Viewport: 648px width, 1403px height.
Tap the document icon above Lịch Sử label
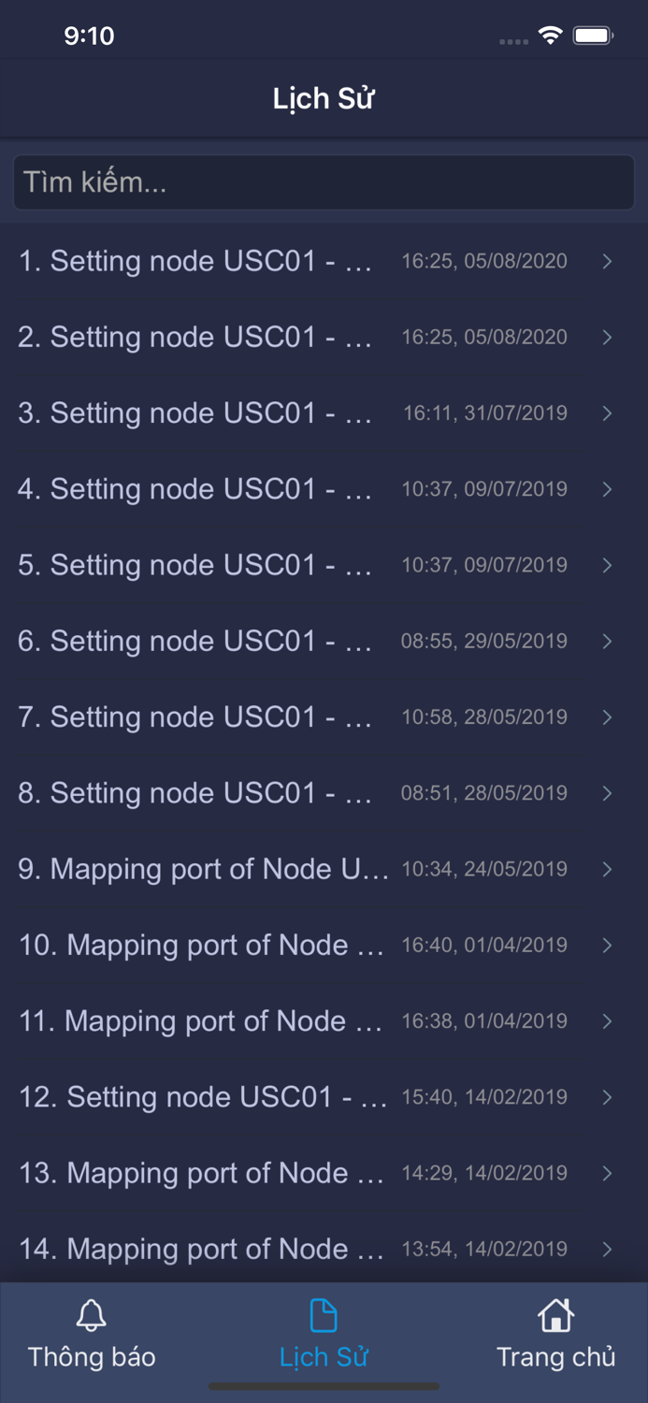324,1314
